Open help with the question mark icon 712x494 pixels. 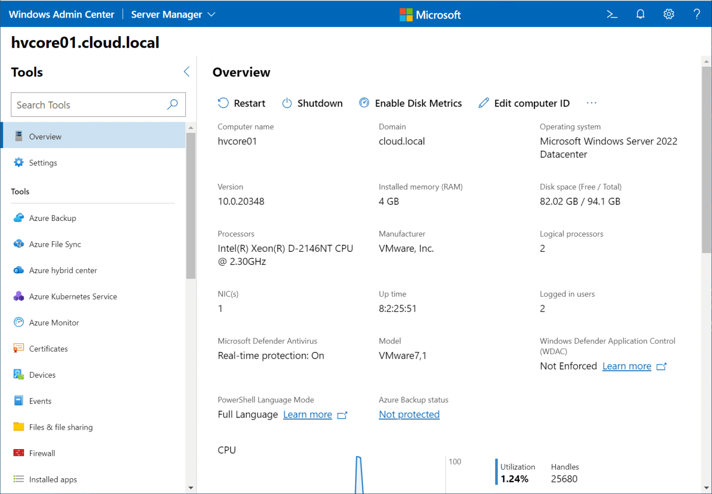point(697,14)
